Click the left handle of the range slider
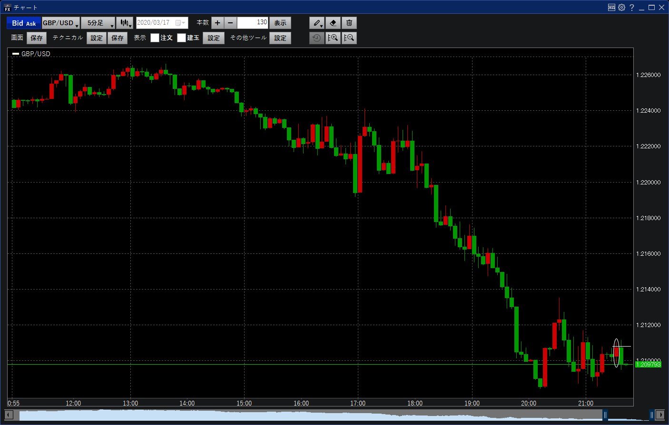The width and height of the screenshot is (669, 425). click(605, 415)
